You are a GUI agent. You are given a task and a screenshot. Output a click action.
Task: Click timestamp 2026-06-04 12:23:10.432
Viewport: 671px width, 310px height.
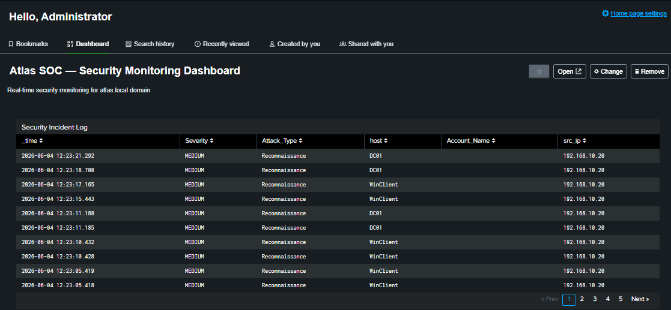pos(58,242)
